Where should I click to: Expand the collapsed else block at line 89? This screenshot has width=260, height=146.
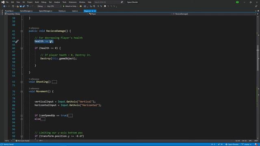click(22, 119)
